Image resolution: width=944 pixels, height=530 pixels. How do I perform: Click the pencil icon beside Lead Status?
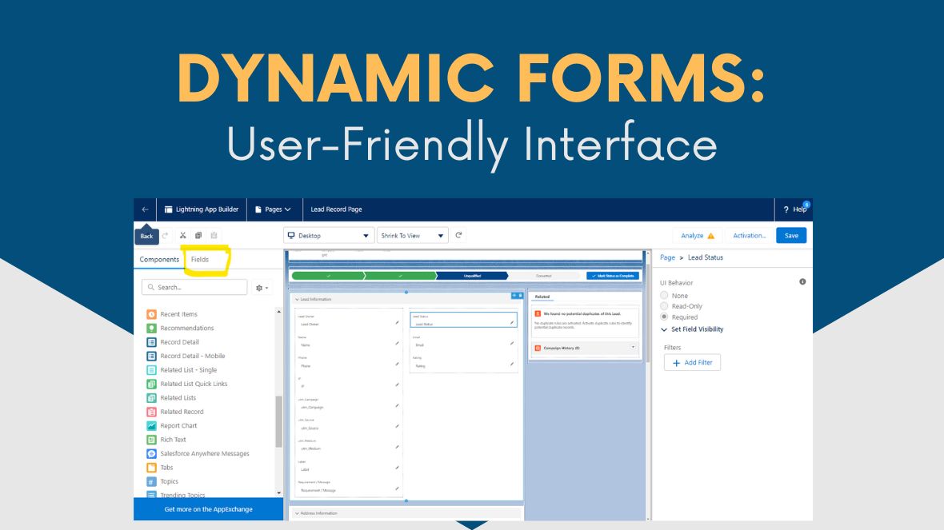click(512, 322)
